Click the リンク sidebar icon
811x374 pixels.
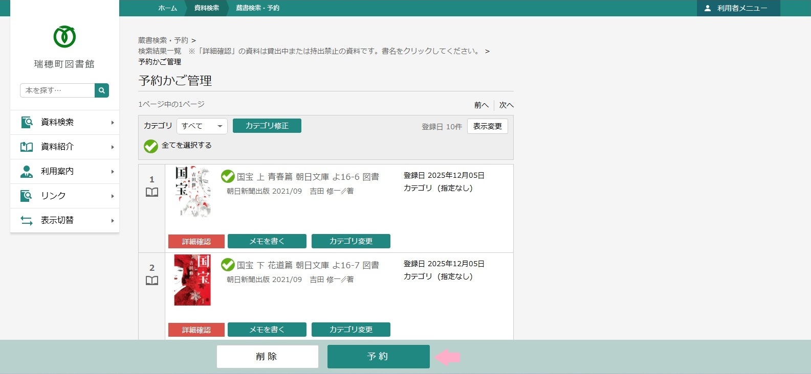27,196
